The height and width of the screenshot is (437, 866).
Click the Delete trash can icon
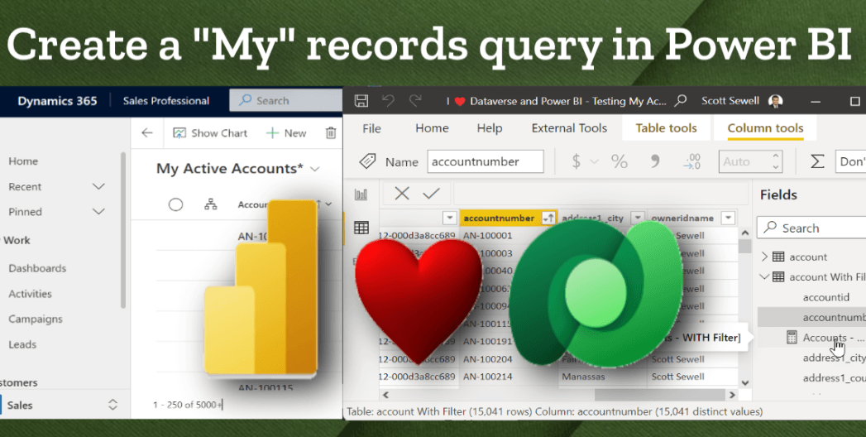(331, 132)
